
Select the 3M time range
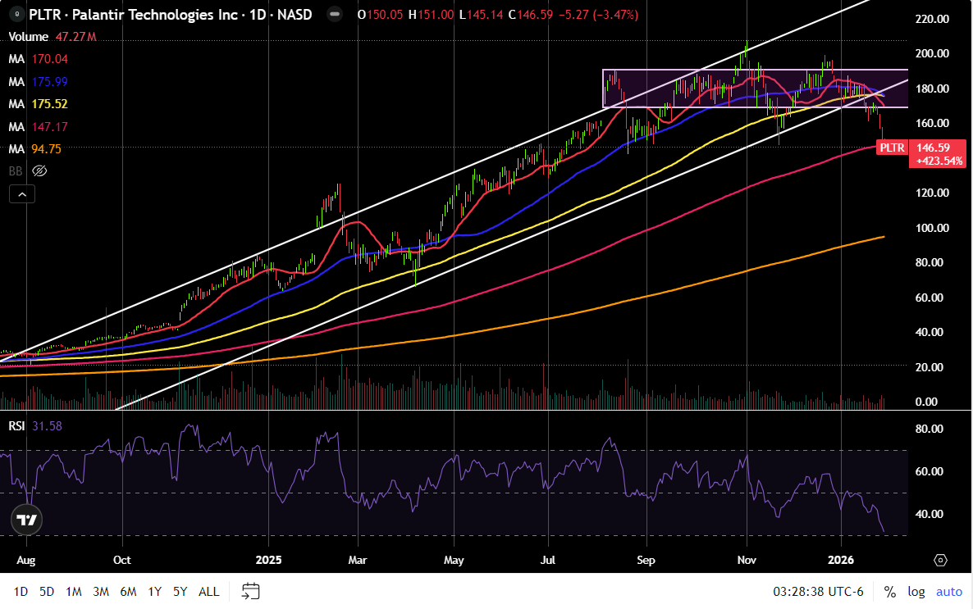[101, 592]
